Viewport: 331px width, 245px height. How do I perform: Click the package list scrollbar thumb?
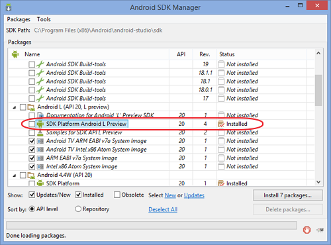(318, 90)
